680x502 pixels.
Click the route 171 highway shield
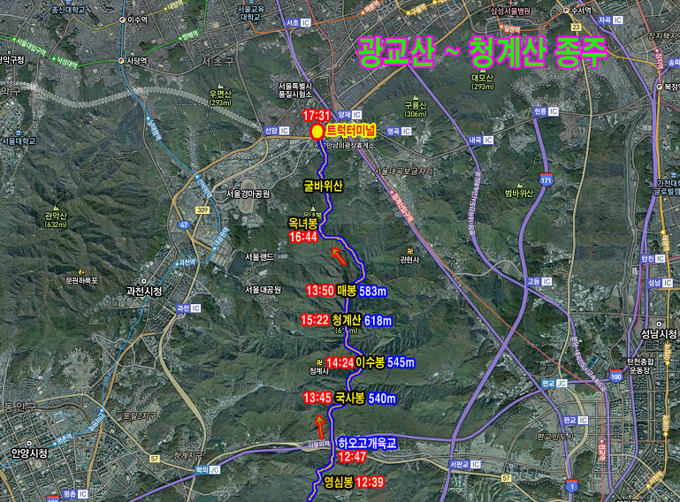coord(547,180)
